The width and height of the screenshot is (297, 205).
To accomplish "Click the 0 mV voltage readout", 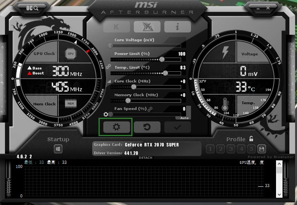I will pos(249,71).
